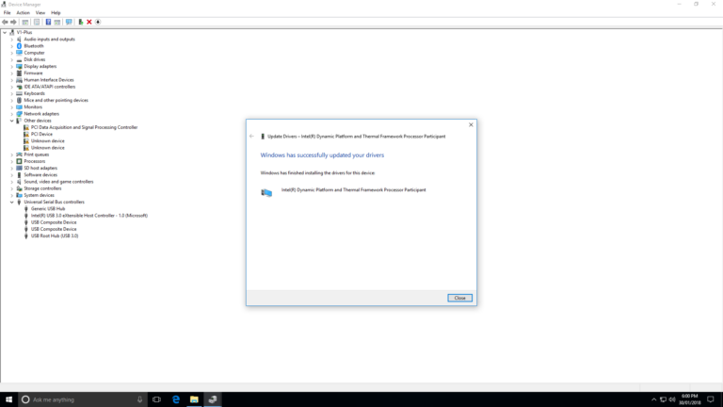This screenshot has width=723, height=407.
Task: Open the Action Center notification icon
Action: tap(711, 399)
